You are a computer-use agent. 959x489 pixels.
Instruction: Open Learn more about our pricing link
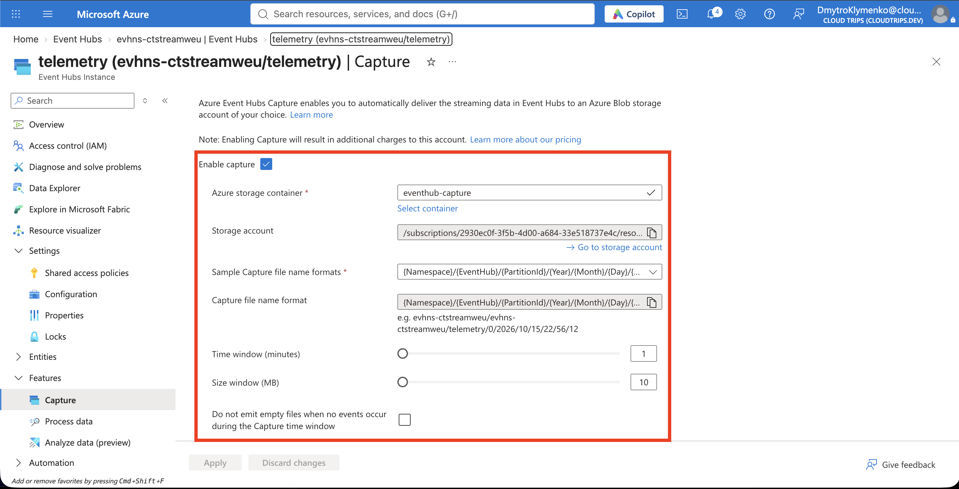tap(525, 140)
